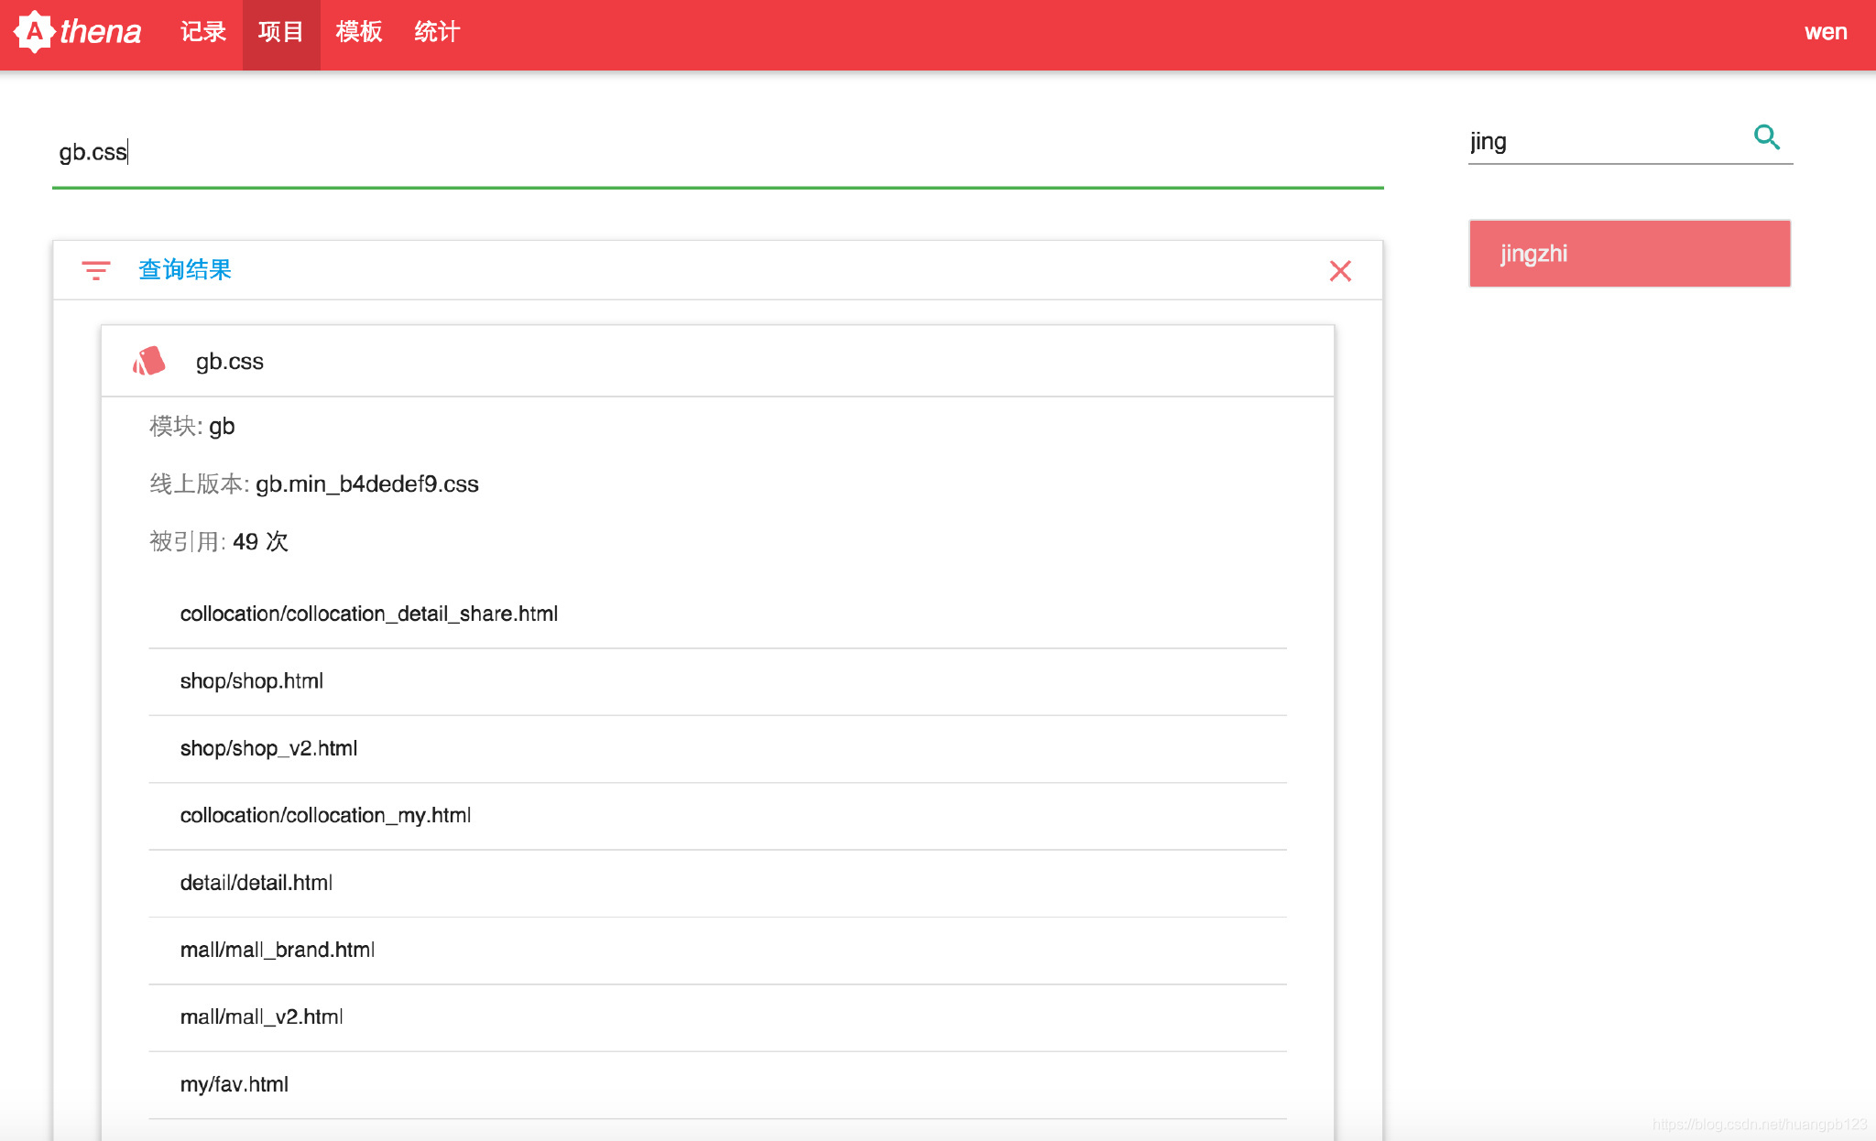The image size is (1876, 1141).
Task: Select the jingzhi project button
Action: (x=1629, y=254)
